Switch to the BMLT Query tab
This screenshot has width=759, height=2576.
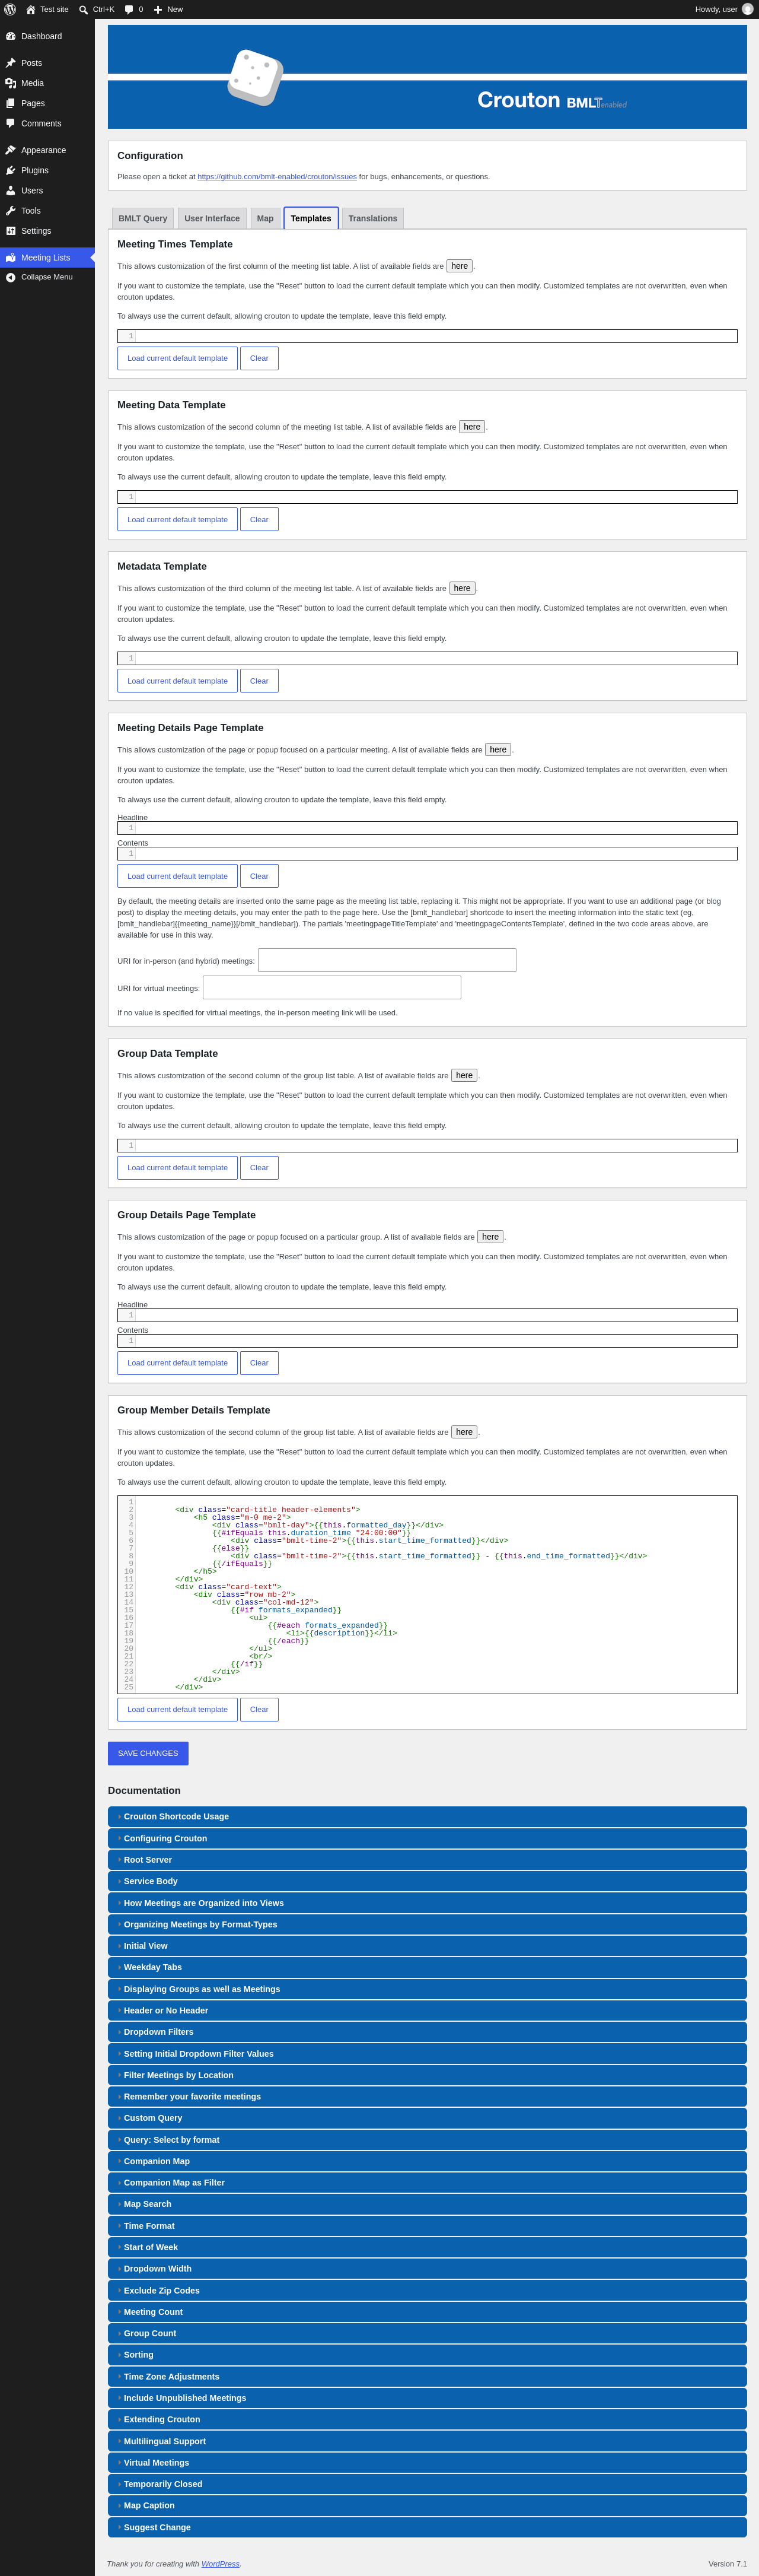[x=143, y=218]
